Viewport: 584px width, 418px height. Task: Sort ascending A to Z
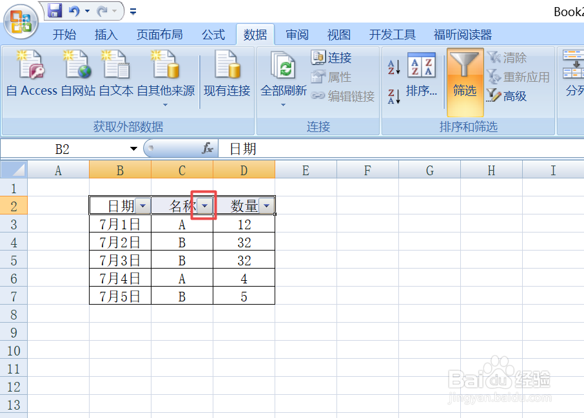(394, 67)
